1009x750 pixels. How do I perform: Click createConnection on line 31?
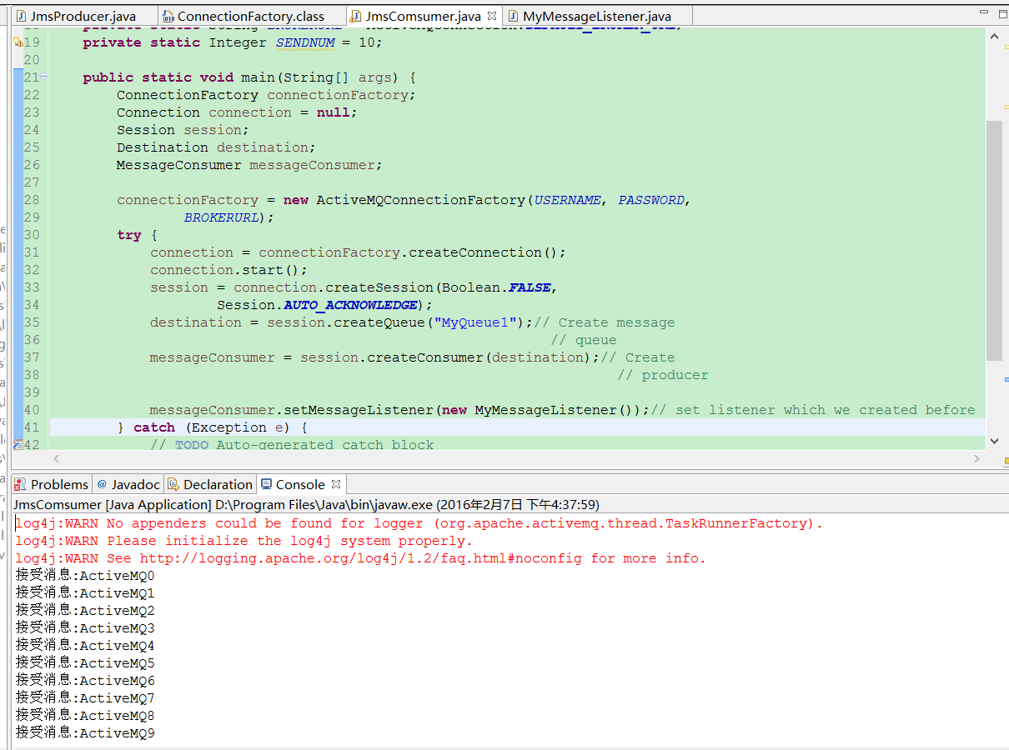pos(475,252)
